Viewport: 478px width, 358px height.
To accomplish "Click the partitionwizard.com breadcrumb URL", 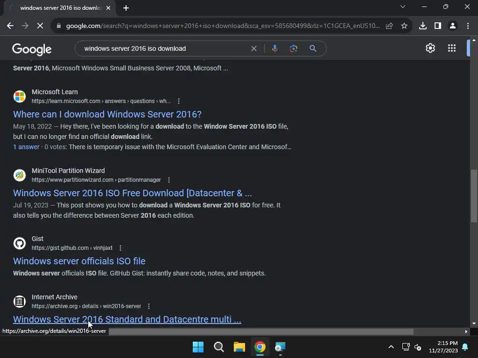I will tap(96, 180).
